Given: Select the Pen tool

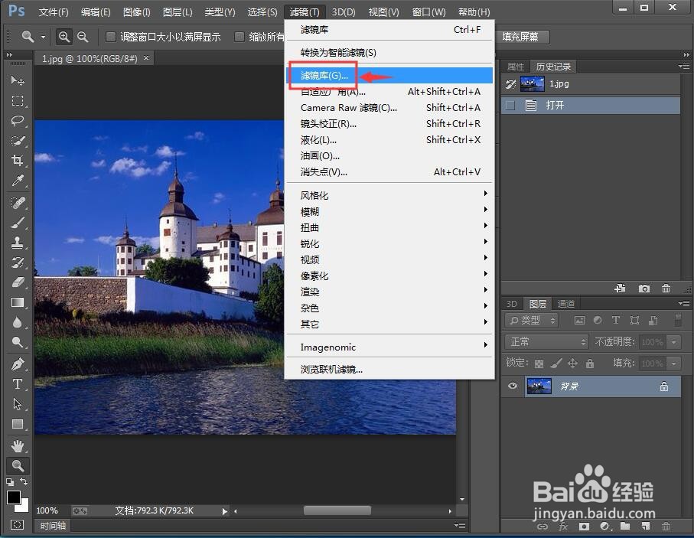Looking at the screenshot, I should [18, 364].
